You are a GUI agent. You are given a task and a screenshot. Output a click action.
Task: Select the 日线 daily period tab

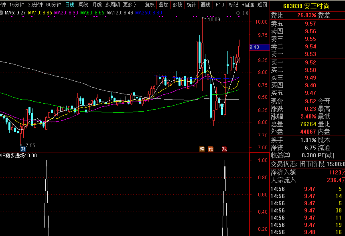(x=70, y=5)
